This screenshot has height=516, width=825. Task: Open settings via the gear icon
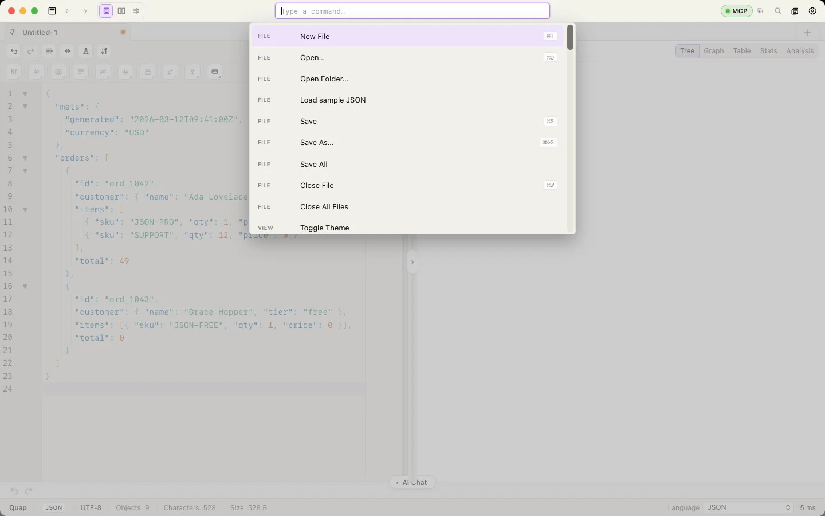click(812, 11)
